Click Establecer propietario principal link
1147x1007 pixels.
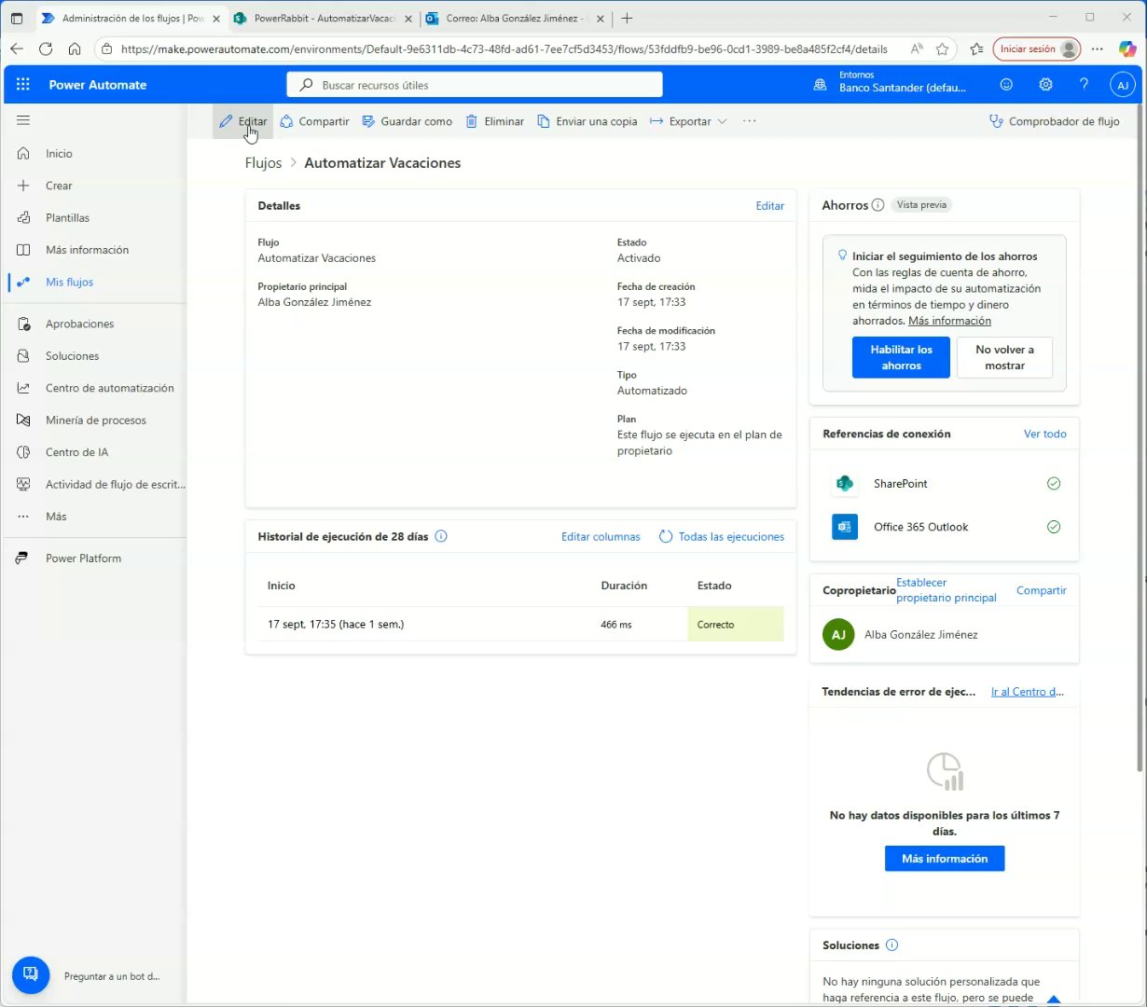click(946, 590)
